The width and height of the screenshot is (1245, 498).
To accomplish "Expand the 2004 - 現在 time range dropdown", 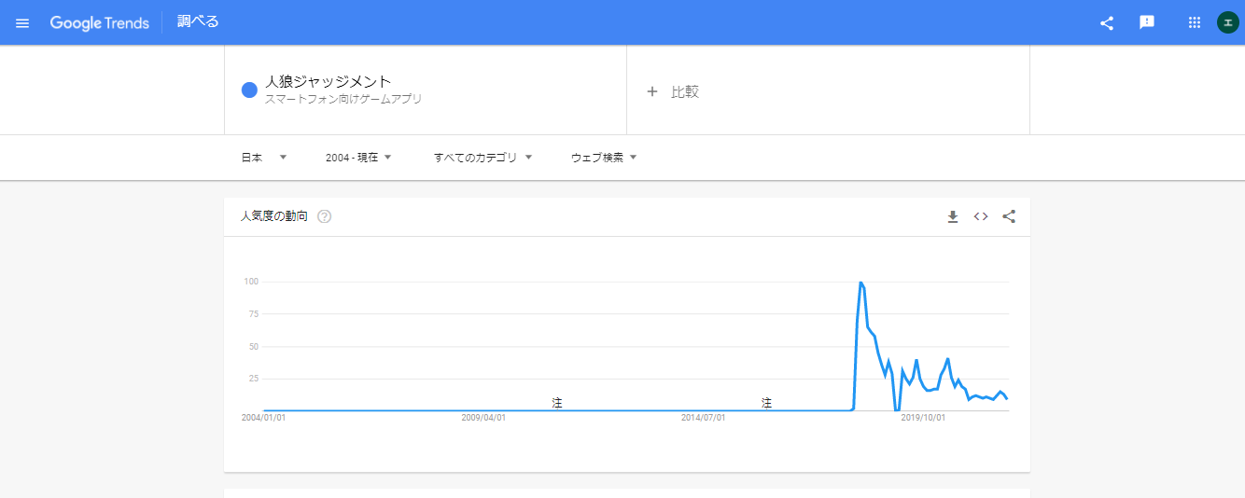I will (x=358, y=158).
